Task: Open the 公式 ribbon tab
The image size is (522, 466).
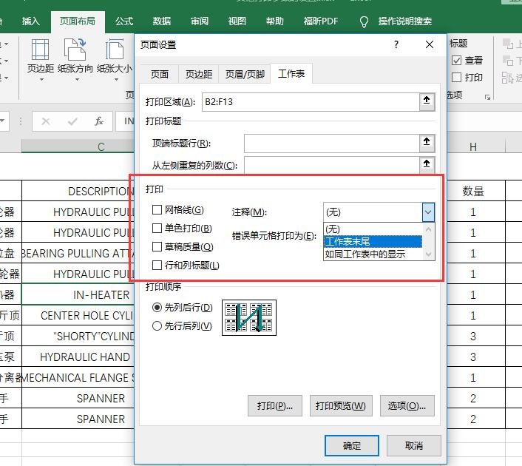Action: click(124, 21)
